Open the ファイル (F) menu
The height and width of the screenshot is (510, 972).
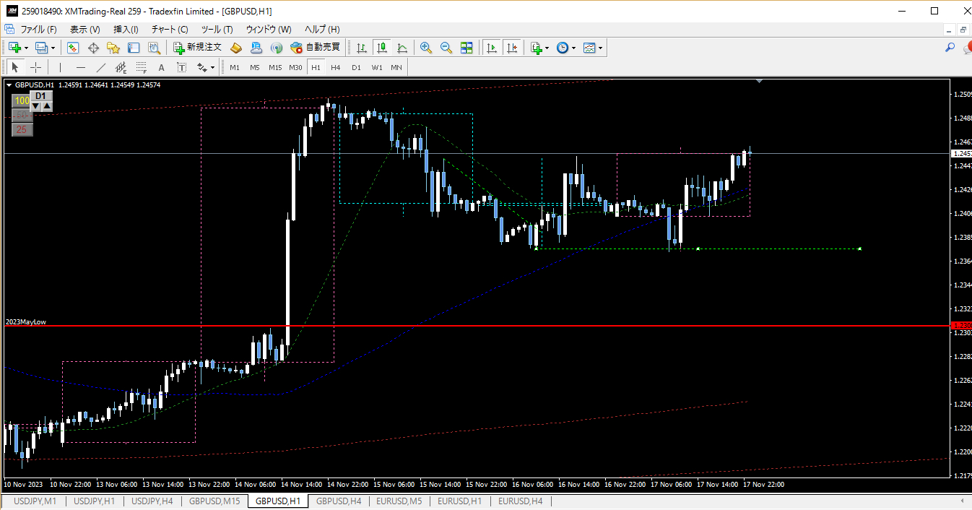(x=38, y=30)
